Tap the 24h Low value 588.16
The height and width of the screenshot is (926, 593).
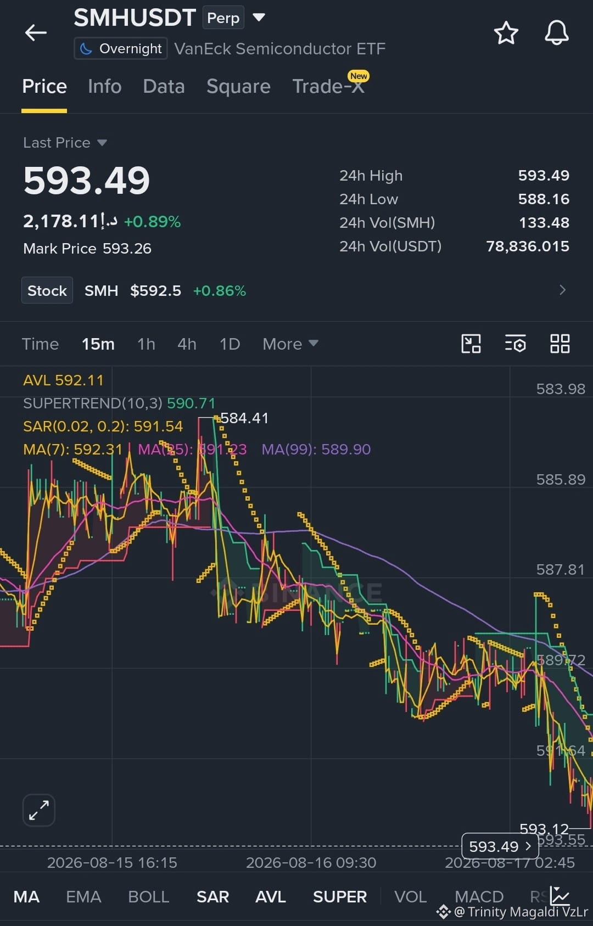[544, 199]
